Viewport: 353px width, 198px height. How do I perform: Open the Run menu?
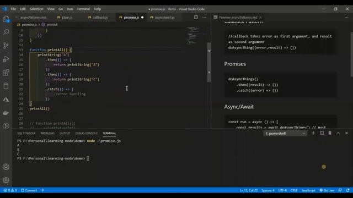(70, 9)
